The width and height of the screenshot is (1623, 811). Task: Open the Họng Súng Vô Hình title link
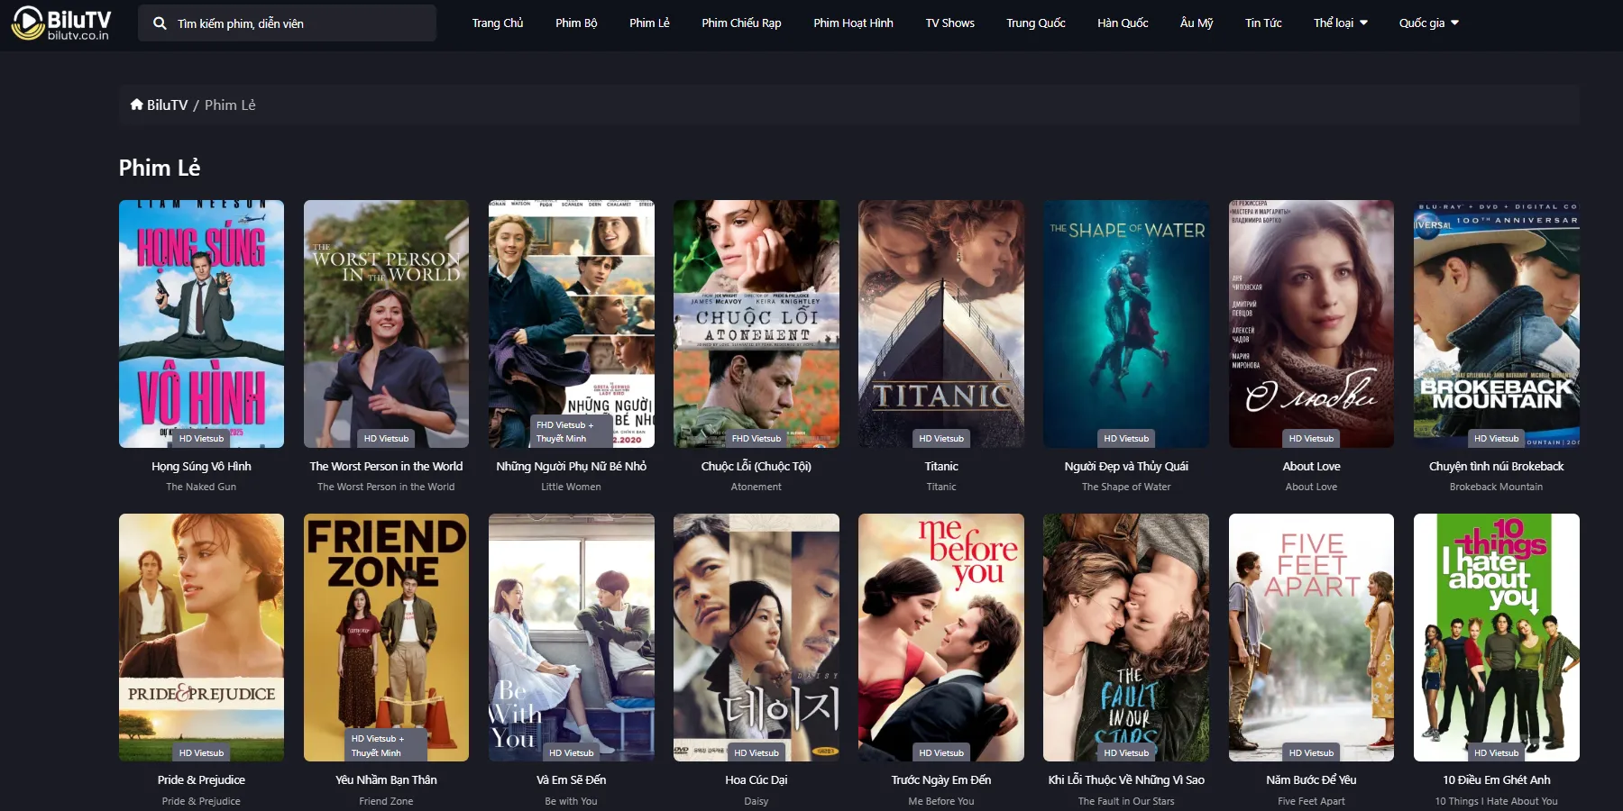(201, 466)
